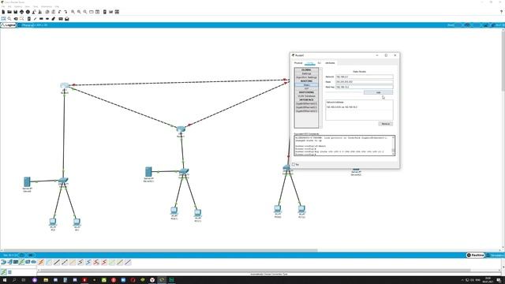The image size is (505, 284).
Task: Open File Explorer from the taskbar
Action: click(46, 280)
